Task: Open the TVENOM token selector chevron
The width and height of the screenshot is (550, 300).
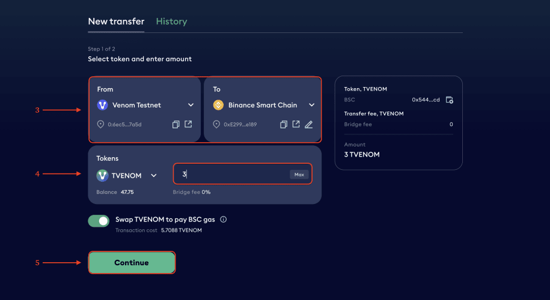Action: coord(154,175)
